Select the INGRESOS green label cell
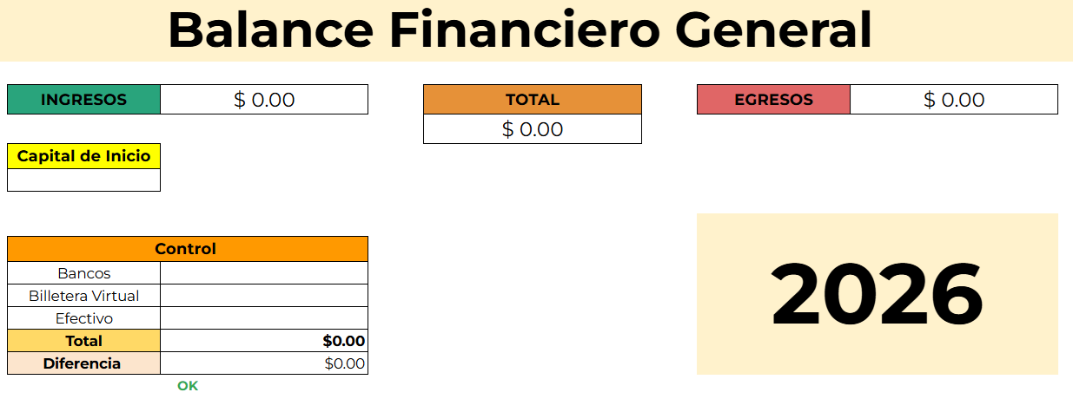The image size is (1073, 412). 83,100
